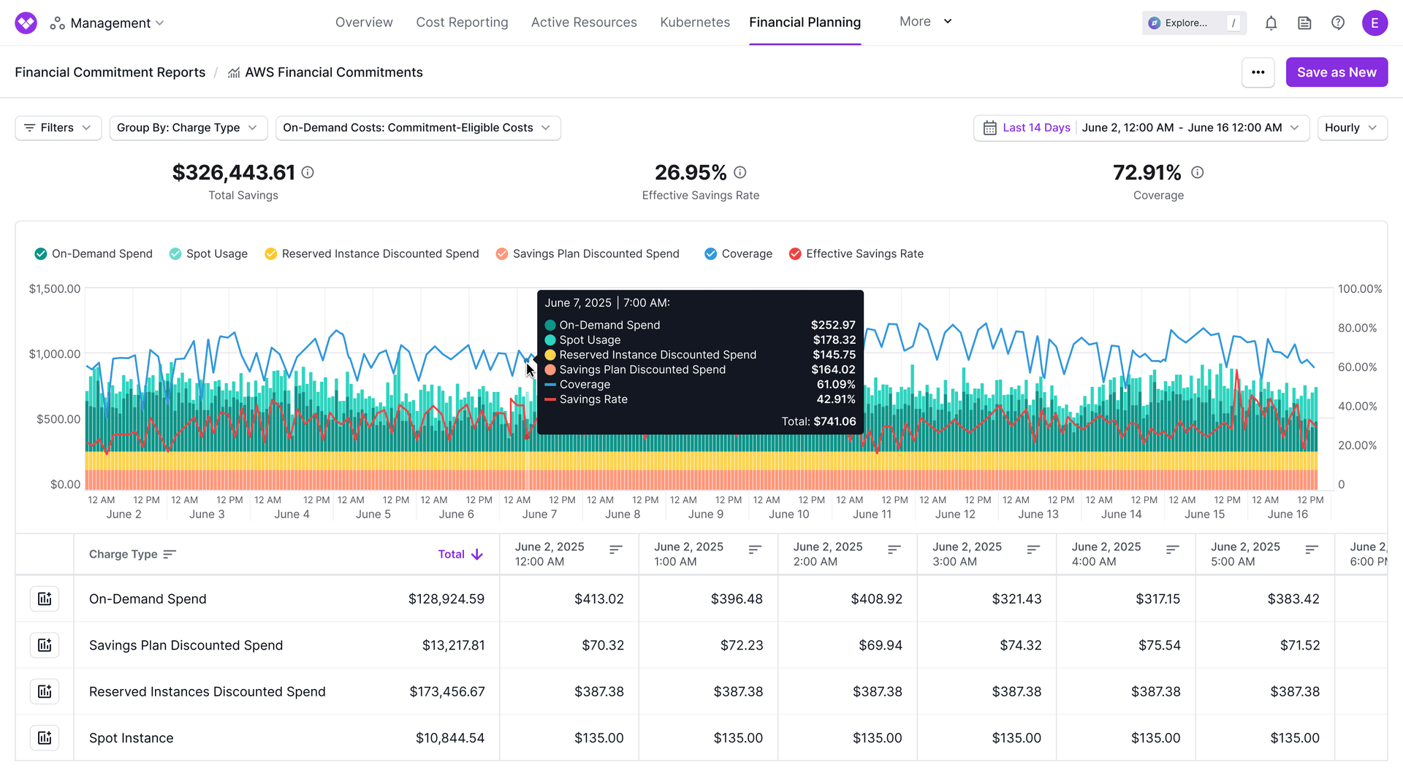
Task: Click the chart icon for On-Demand Spend row
Action: tap(45, 599)
